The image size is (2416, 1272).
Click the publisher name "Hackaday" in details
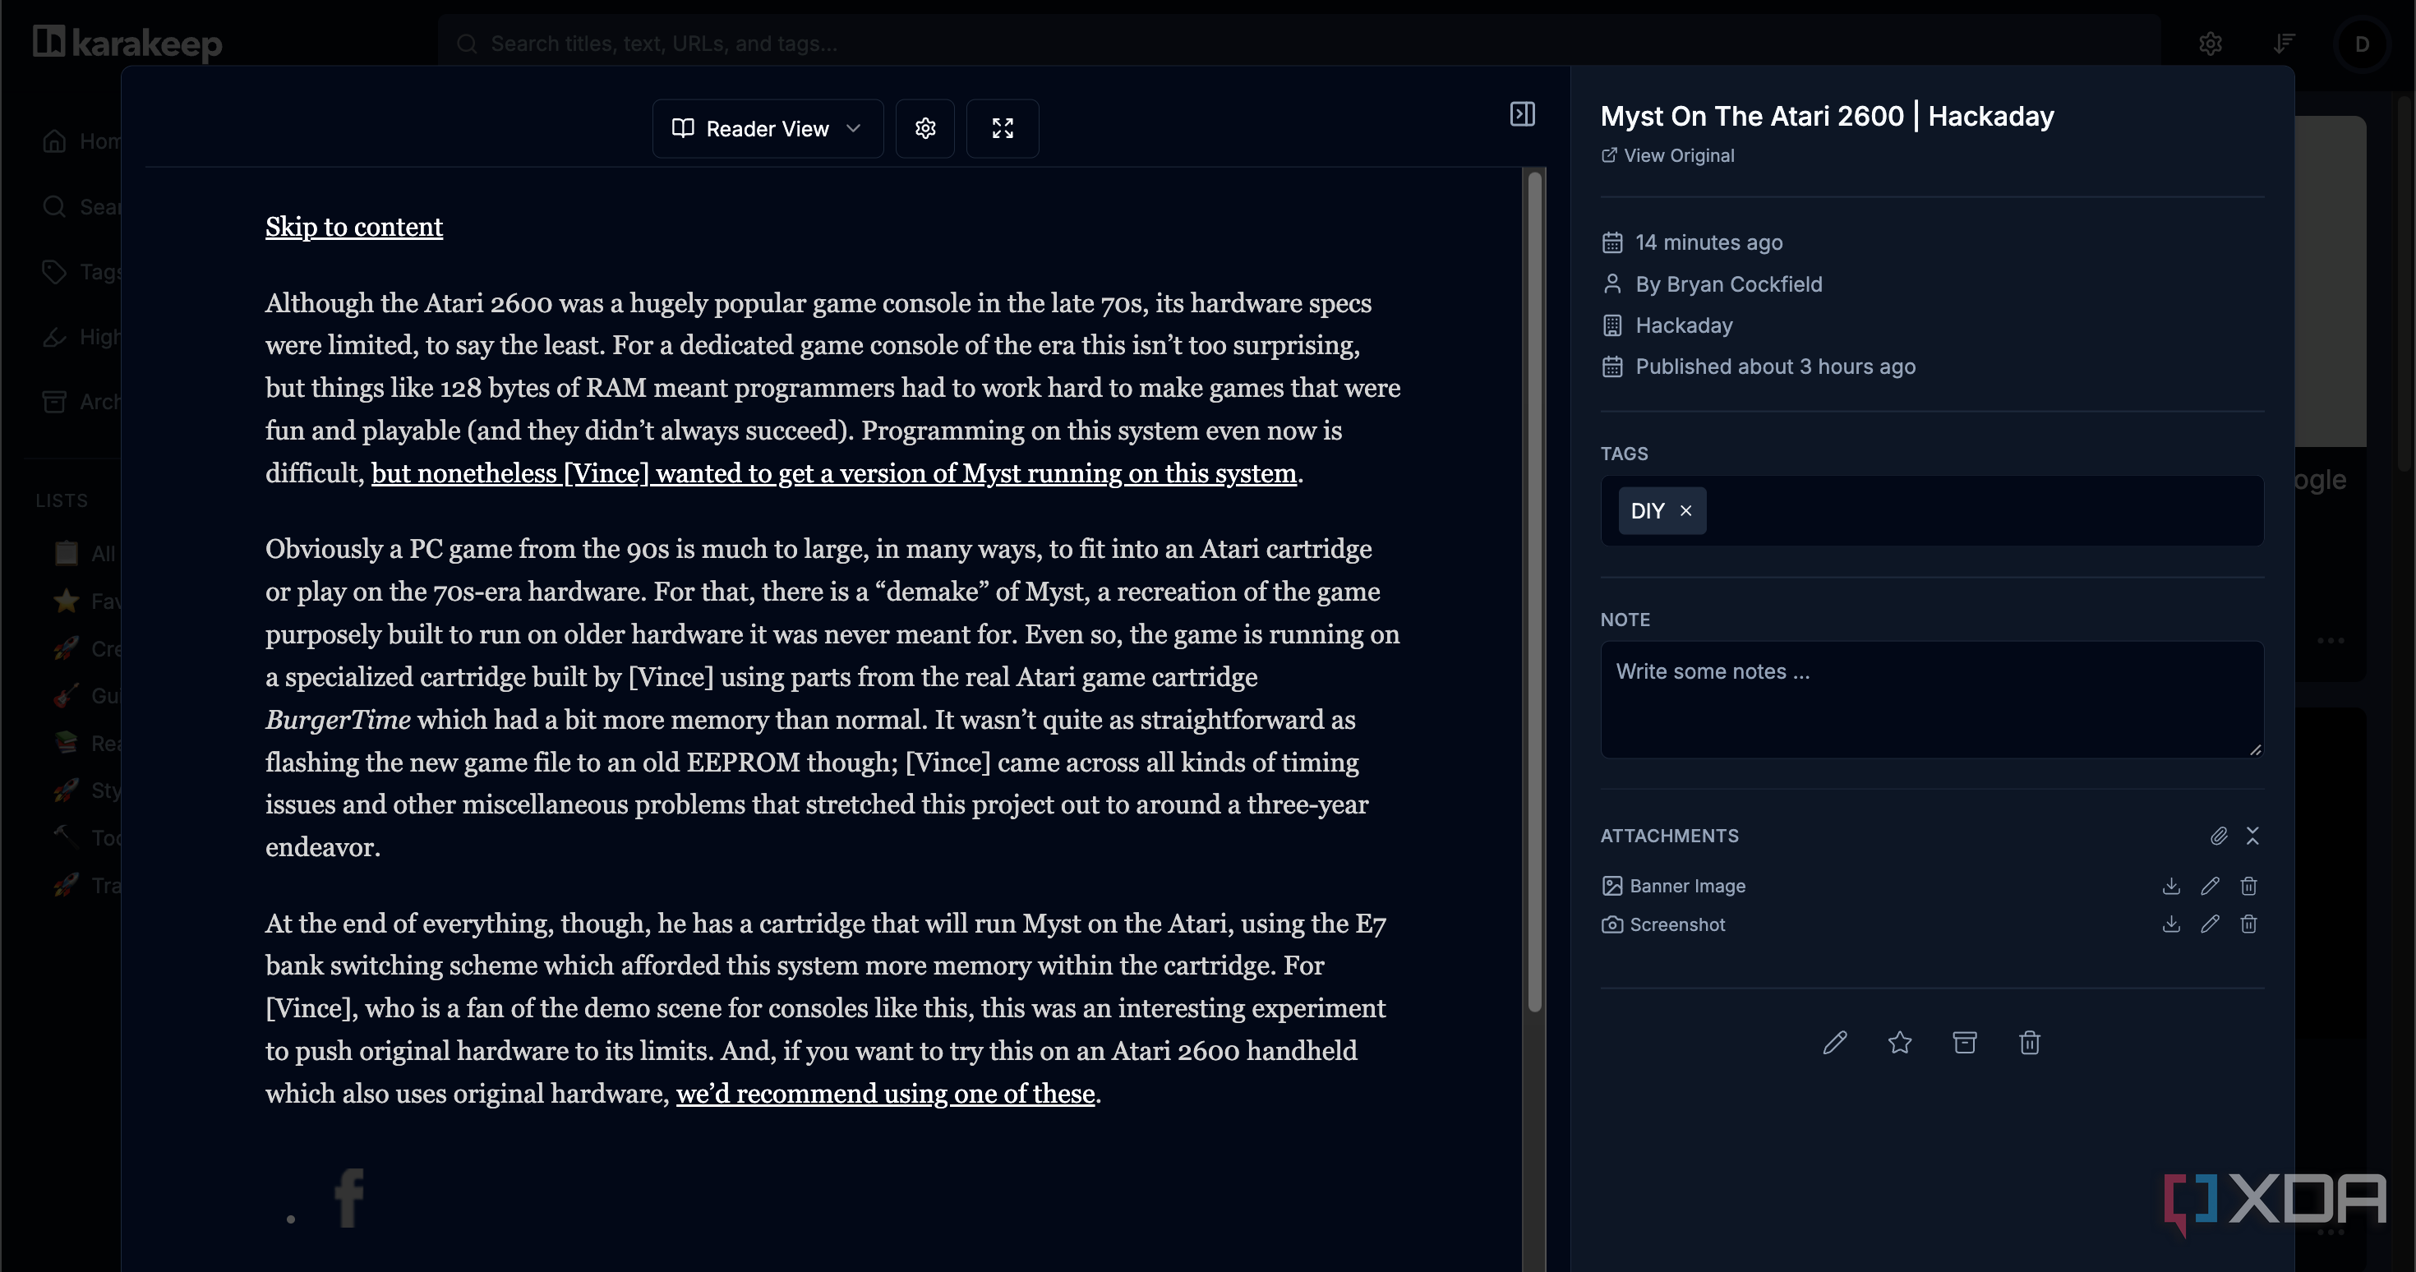[1684, 325]
